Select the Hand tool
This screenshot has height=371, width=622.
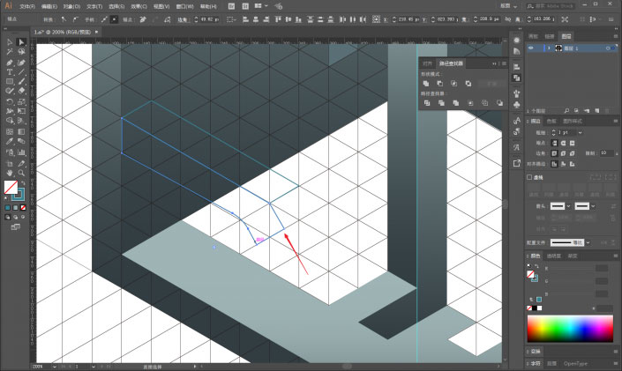pyautogui.click(x=10, y=174)
